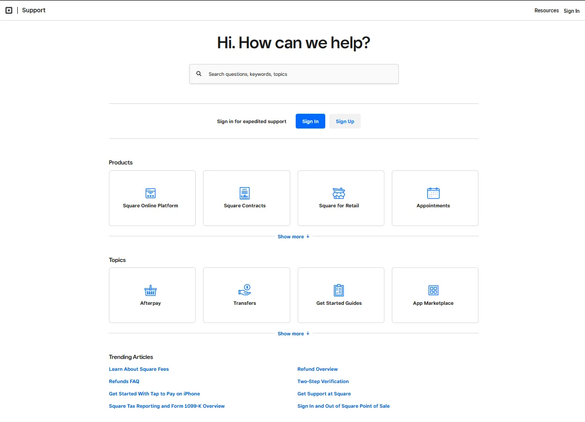Click Sign In in top navigation
Viewport: 585px width, 422px height.
pyautogui.click(x=571, y=11)
